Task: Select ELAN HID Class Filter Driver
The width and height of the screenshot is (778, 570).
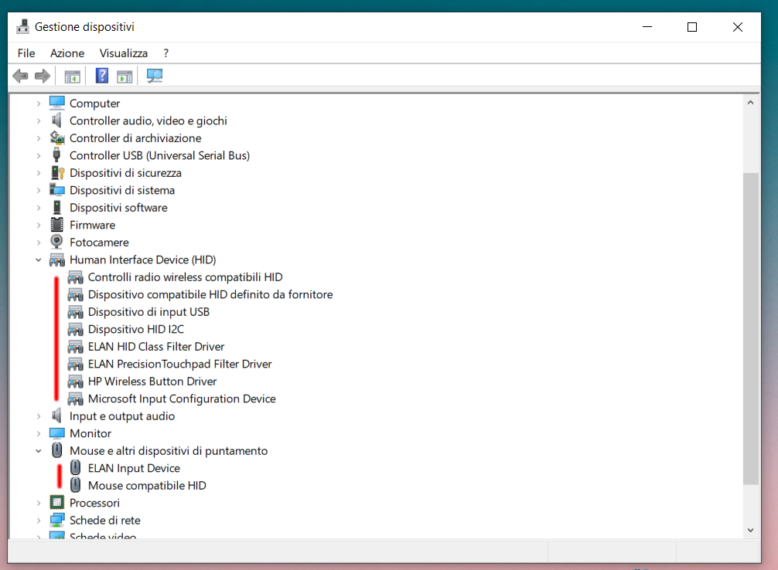Action: pyautogui.click(x=156, y=347)
